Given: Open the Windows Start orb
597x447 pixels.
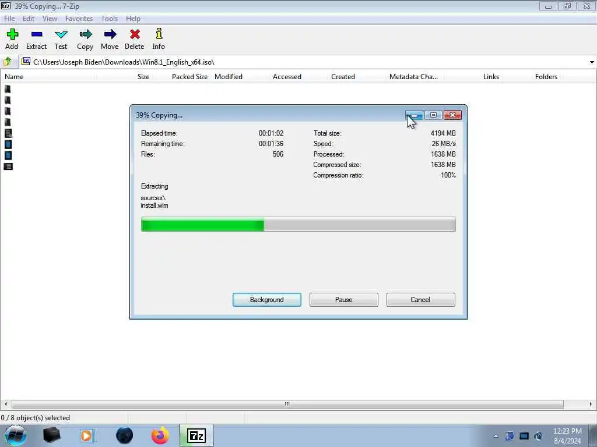Looking at the screenshot, I should click(15, 435).
